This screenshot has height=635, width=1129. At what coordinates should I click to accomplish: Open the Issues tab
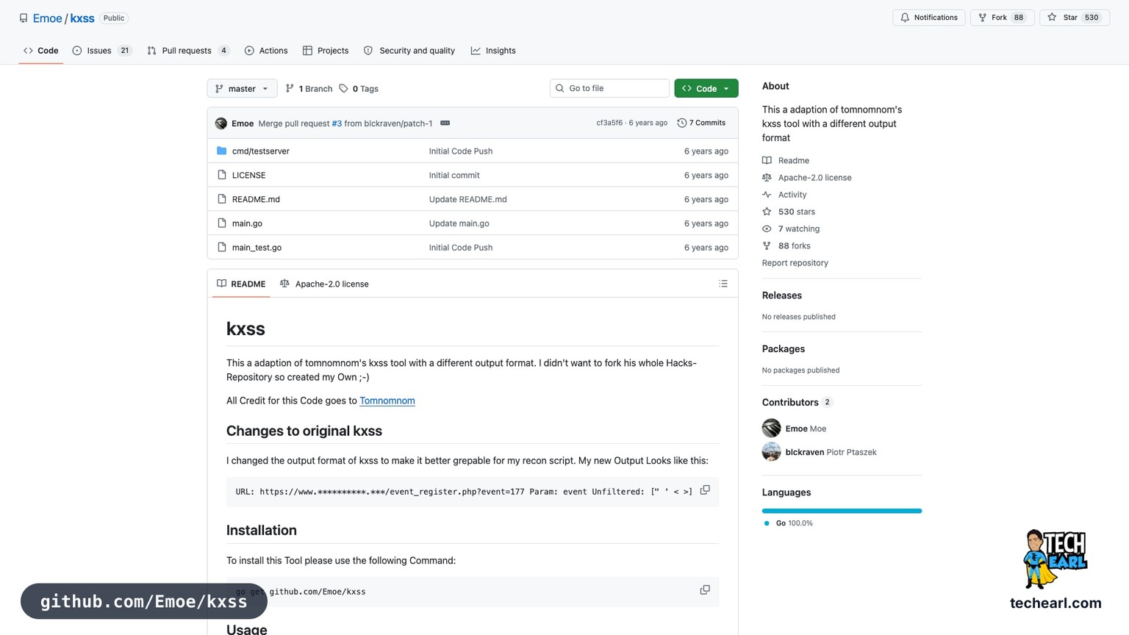(101, 51)
